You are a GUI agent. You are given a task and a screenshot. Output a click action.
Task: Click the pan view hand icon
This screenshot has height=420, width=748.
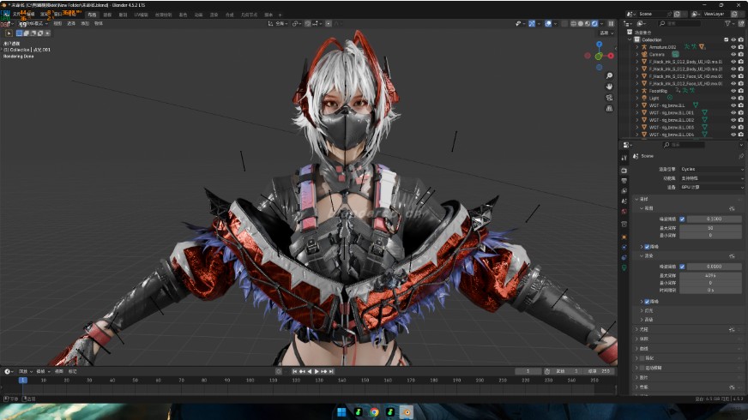609,86
